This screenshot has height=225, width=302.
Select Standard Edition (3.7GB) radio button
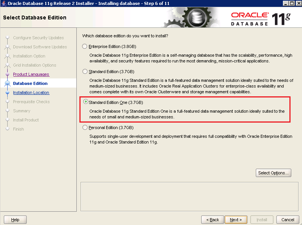coord(85,72)
